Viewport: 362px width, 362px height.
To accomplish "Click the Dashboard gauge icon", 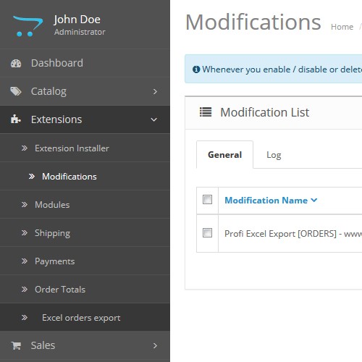I will click(x=16, y=63).
